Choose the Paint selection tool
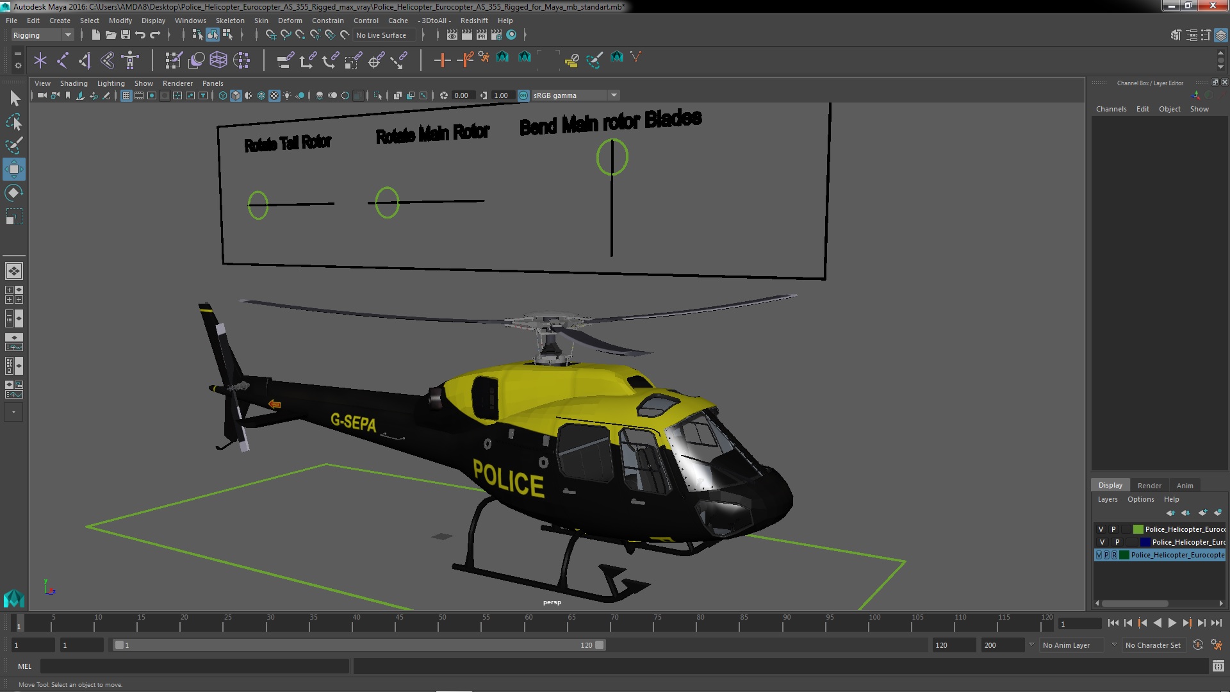This screenshot has height=692, width=1230. [x=14, y=145]
